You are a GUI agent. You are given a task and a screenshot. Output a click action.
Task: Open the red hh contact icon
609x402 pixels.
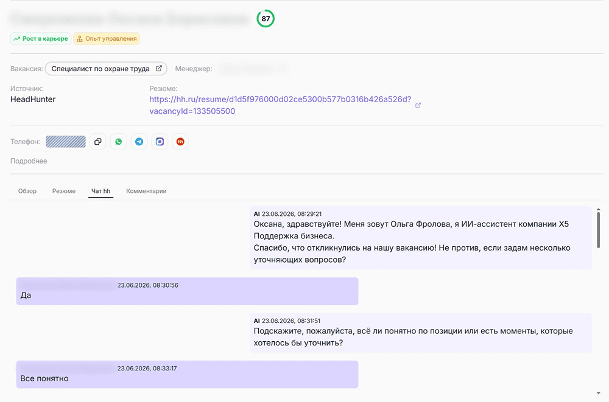click(x=180, y=142)
